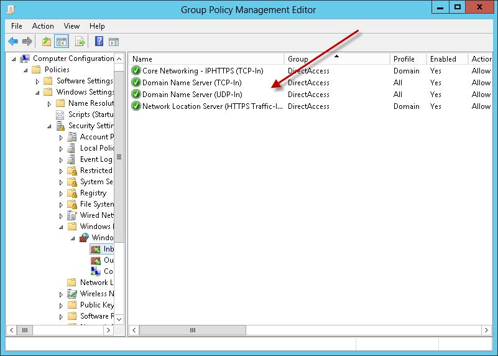Toggle the Show/Hide Console Tree icon

click(x=62, y=42)
